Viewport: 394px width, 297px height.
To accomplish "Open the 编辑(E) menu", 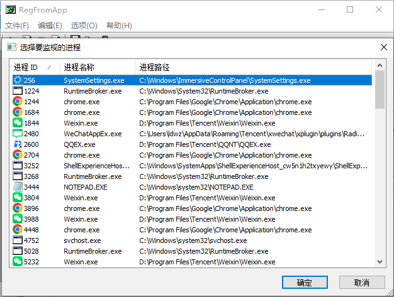I will [50, 26].
